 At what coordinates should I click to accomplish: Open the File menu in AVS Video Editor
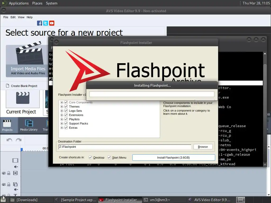point(6,17)
